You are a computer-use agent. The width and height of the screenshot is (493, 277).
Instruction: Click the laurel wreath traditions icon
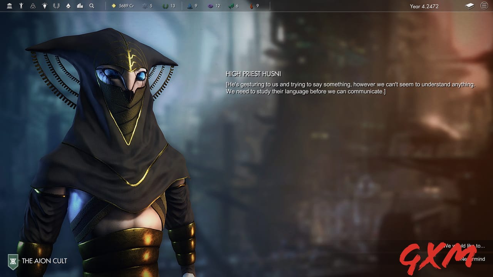pos(56,6)
